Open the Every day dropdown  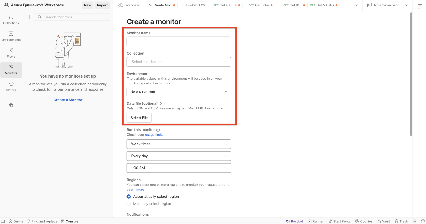[x=179, y=156]
